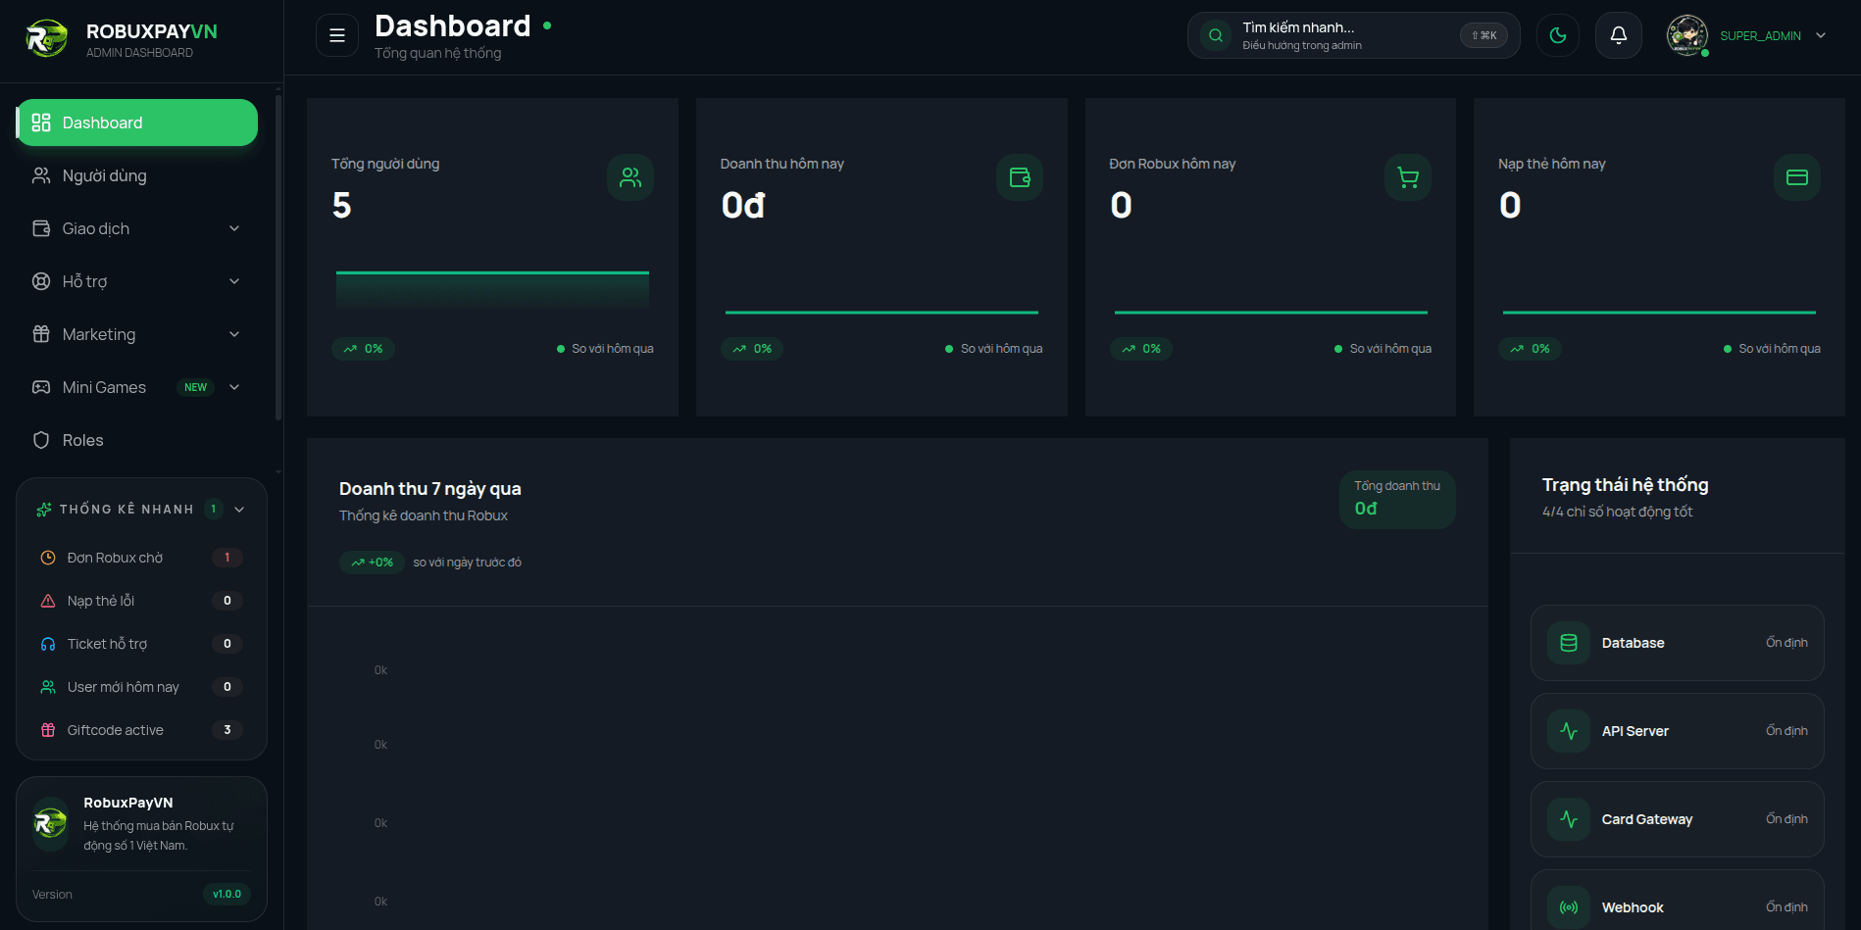Click the Hỗ trợ lifebuoy icon
The image size is (1861, 930).
(41, 281)
